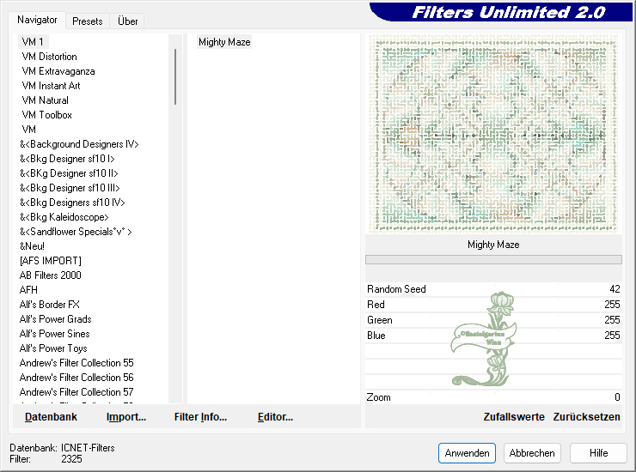Apply the filter with Anwenden
This screenshot has height=472, width=636.
[x=467, y=453]
